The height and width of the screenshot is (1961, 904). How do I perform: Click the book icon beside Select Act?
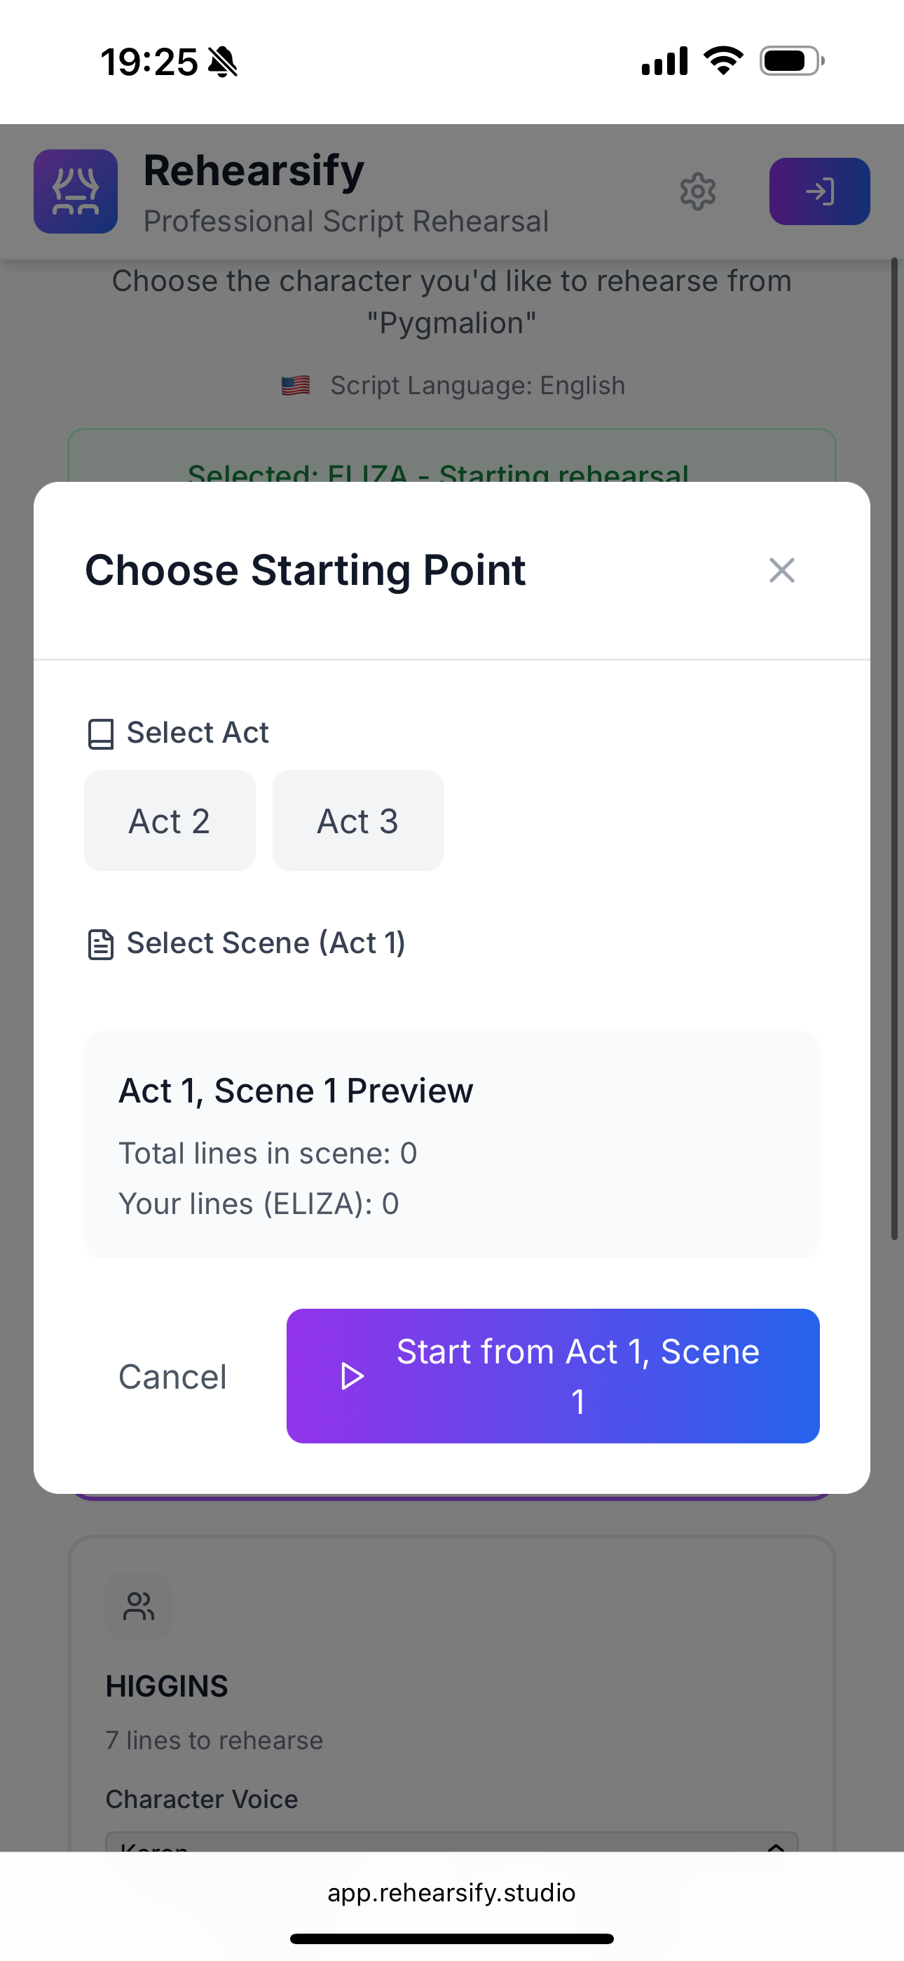point(101,734)
